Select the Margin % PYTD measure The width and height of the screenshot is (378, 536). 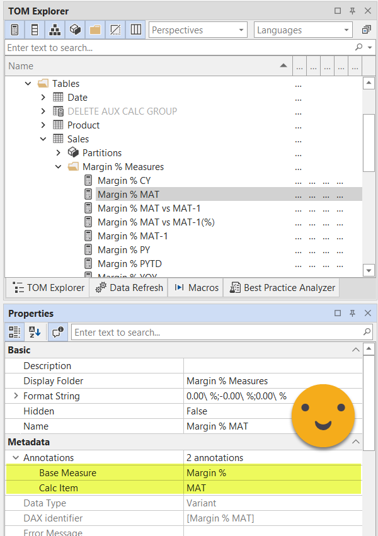(x=129, y=264)
